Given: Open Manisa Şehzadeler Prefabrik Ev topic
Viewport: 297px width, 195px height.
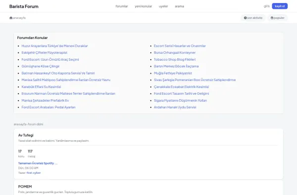Looking at the screenshot, I should [45, 100].
